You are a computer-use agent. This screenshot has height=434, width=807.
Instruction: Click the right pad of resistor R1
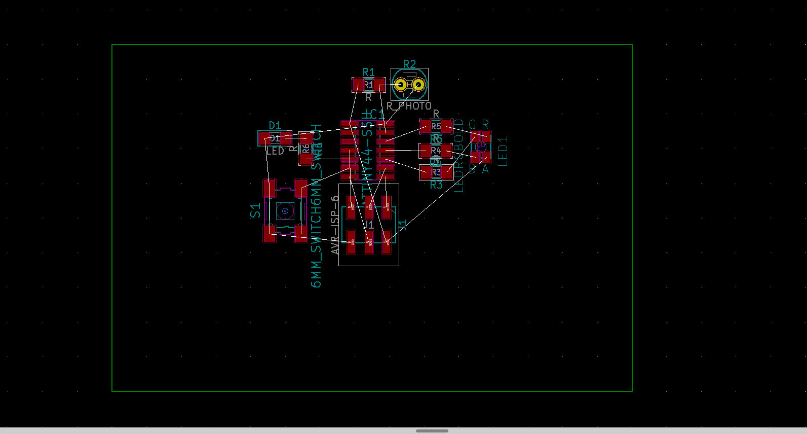[379, 85]
